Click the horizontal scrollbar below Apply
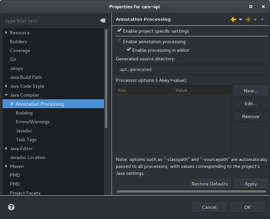Screen dimensions: 270x219 point(191,191)
